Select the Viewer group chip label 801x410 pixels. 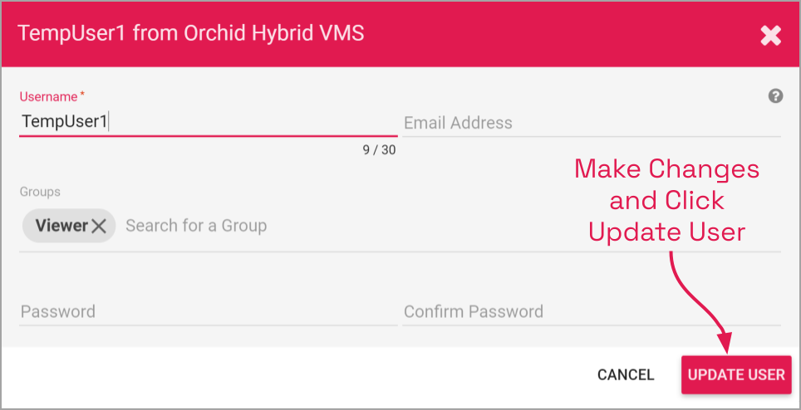(61, 226)
